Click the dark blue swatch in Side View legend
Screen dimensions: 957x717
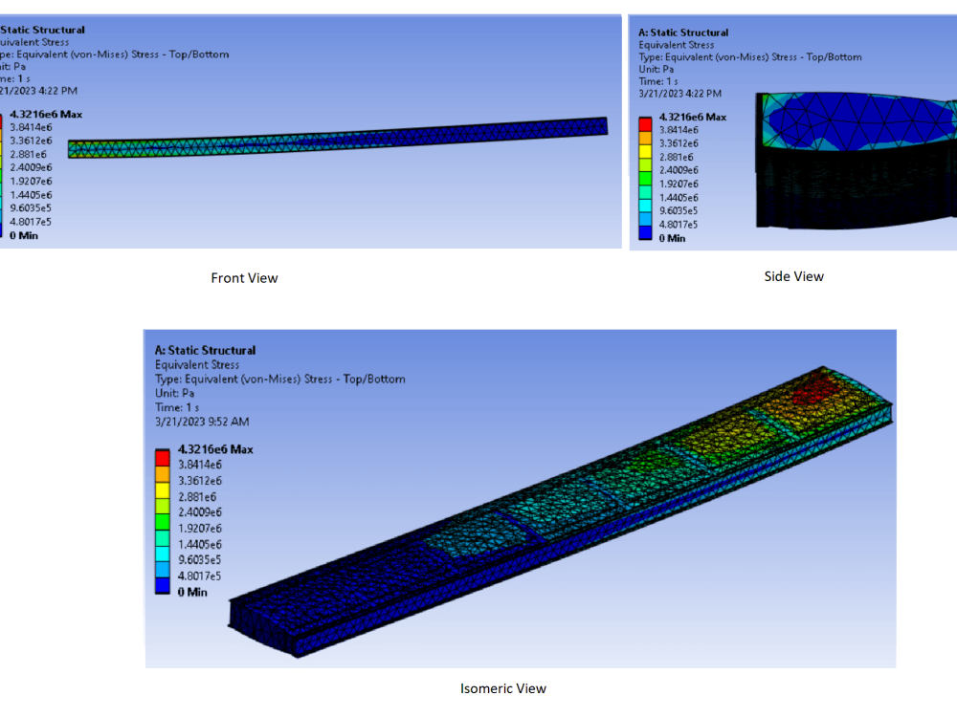point(645,233)
